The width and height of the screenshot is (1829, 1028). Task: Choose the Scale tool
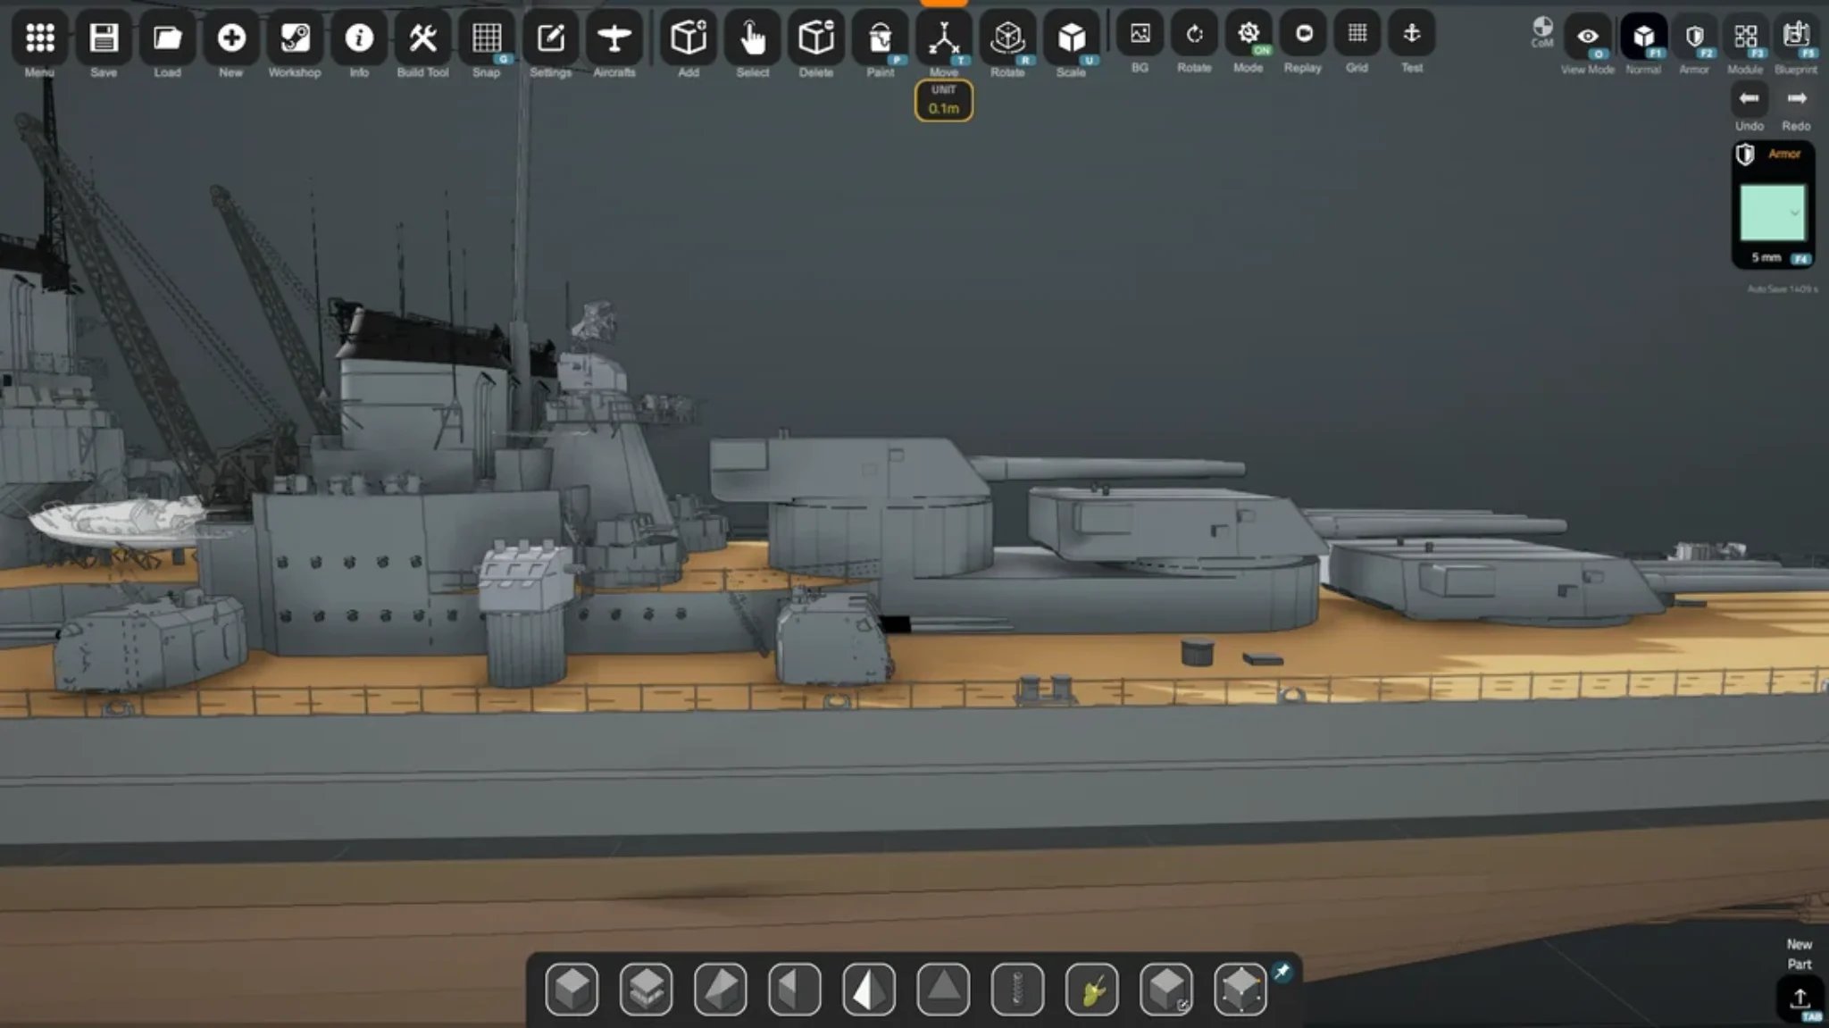click(x=1071, y=38)
